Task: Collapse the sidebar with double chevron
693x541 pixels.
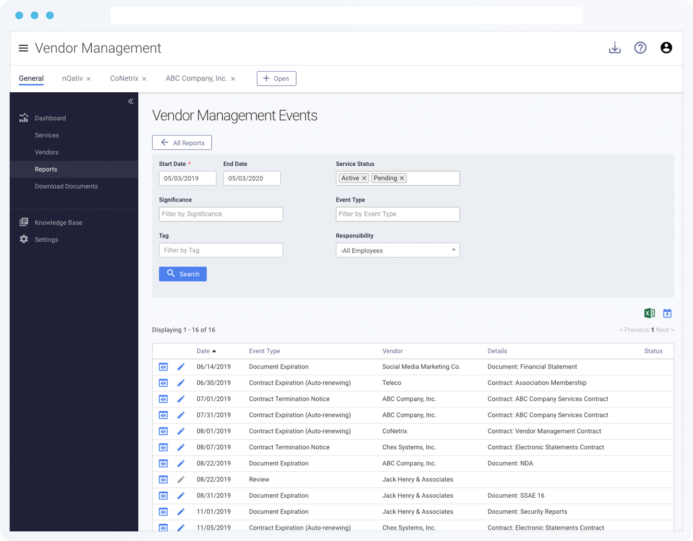Action: (131, 101)
